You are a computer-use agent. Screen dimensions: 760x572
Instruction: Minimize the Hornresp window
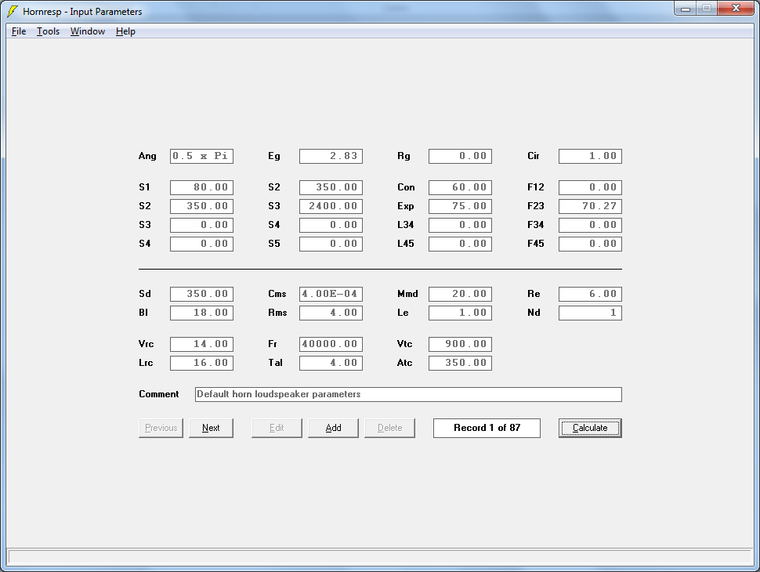pyautogui.click(x=686, y=9)
